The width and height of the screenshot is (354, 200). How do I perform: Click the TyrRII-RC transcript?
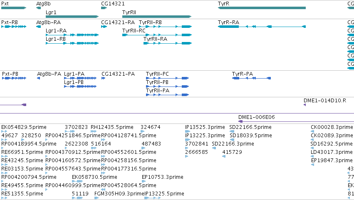[157, 35]
